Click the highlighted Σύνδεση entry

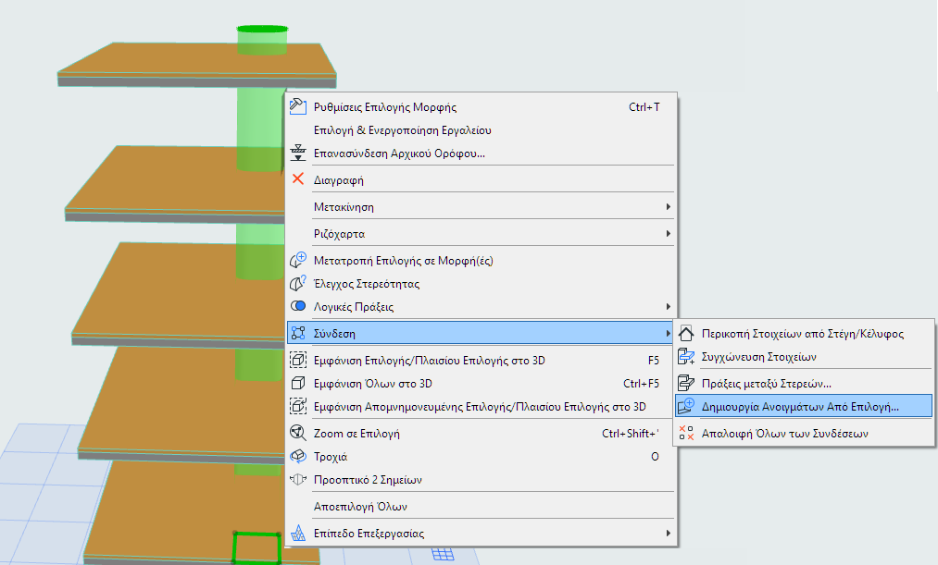coord(482,333)
